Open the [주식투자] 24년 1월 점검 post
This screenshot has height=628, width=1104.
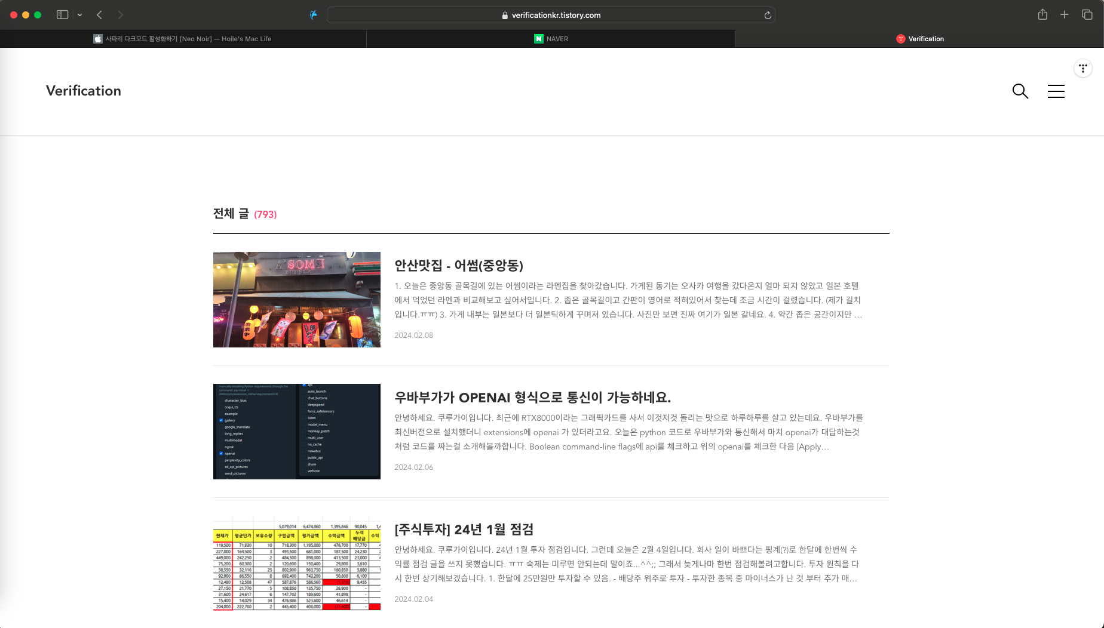(464, 530)
